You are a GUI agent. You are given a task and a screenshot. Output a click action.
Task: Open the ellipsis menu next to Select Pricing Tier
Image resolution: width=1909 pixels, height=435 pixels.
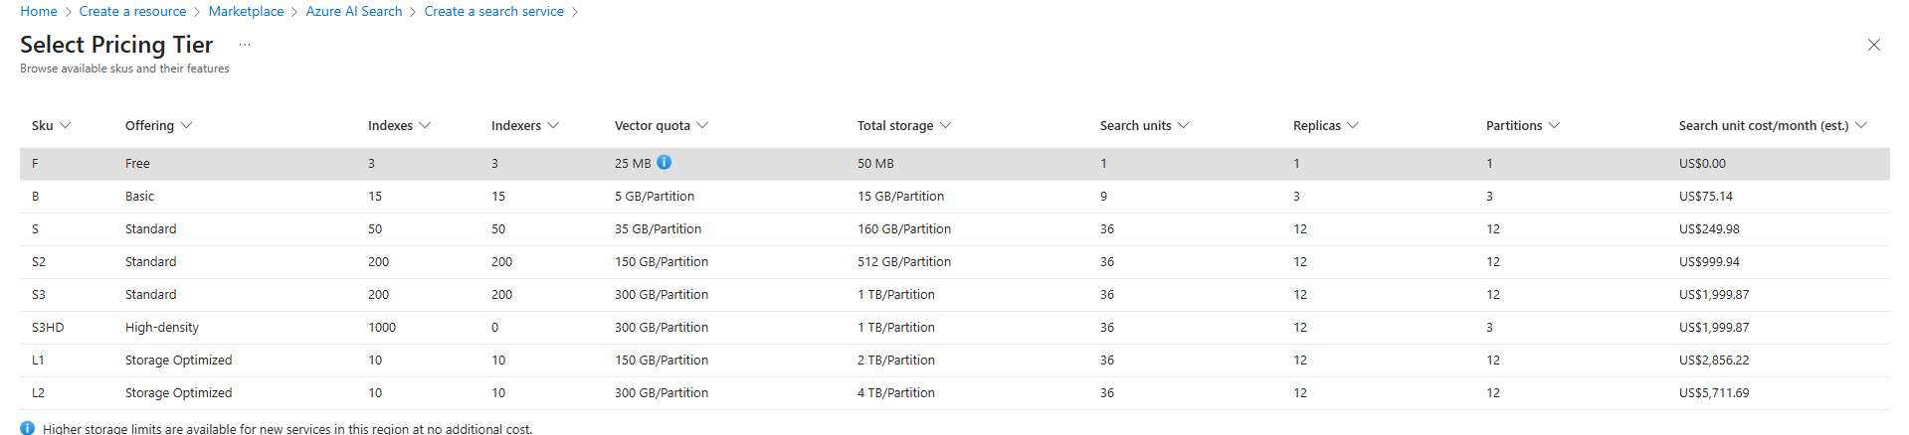tap(245, 45)
